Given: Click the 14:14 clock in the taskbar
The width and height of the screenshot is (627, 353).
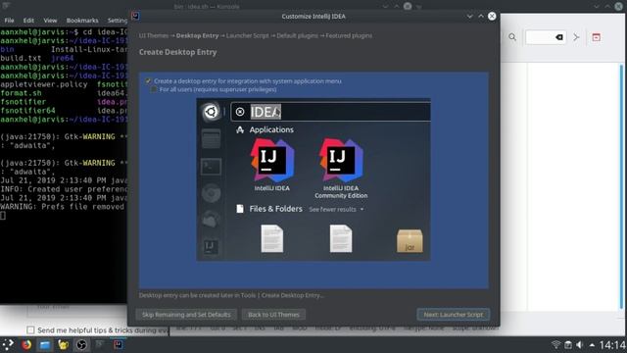Looking at the screenshot, I should 612,344.
